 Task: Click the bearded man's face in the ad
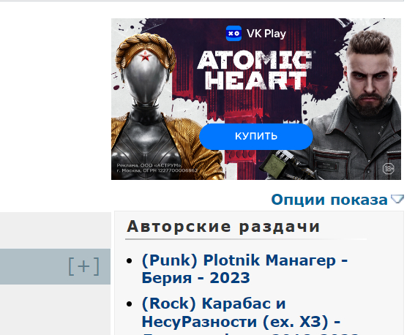369,79
